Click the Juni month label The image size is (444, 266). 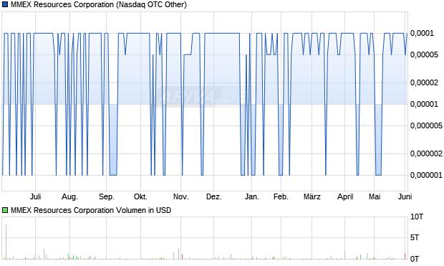(x=405, y=196)
